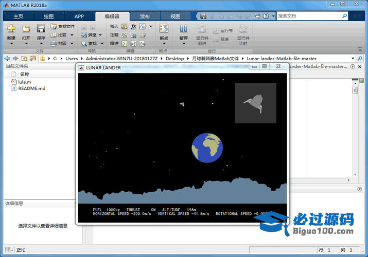
Task: Click the quick access save icon
Action: pyautogui.click(x=203, y=16)
